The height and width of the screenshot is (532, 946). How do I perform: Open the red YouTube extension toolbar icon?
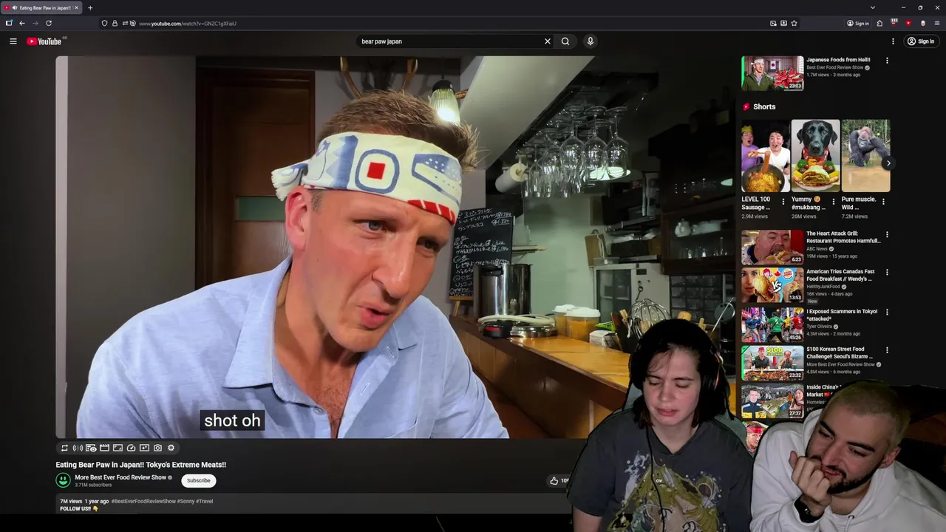point(908,23)
